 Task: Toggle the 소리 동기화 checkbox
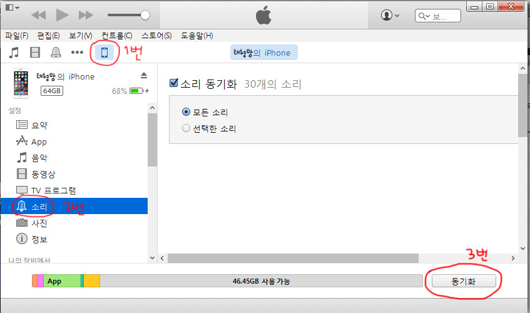pos(174,83)
